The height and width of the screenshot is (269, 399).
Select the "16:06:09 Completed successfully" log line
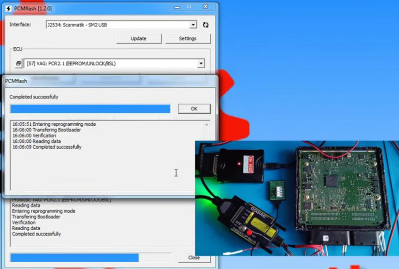click(x=47, y=147)
